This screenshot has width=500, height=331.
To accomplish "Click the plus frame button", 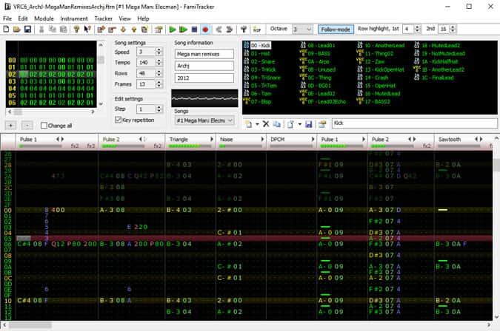I will click(x=11, y=126).
